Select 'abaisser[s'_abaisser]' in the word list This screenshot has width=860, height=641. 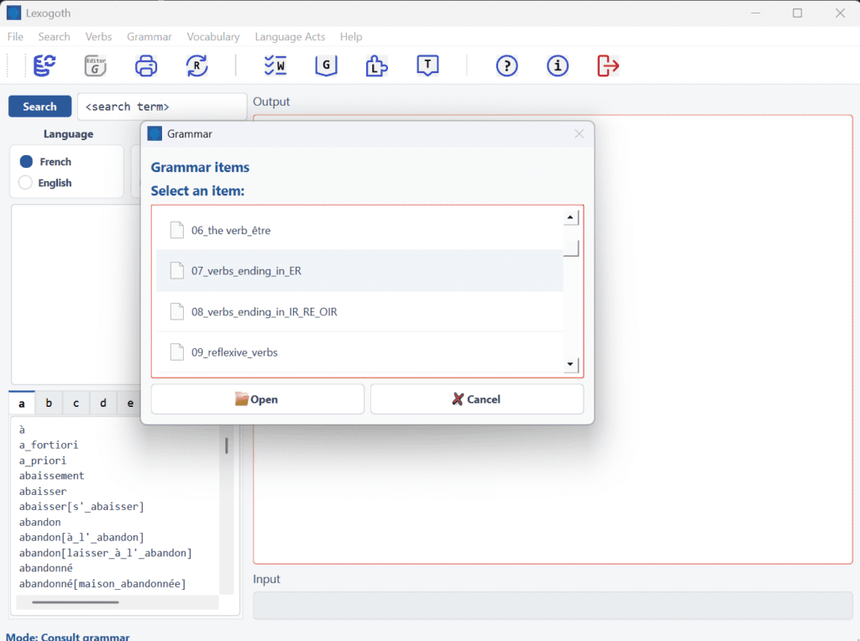(x=81, y=507)
